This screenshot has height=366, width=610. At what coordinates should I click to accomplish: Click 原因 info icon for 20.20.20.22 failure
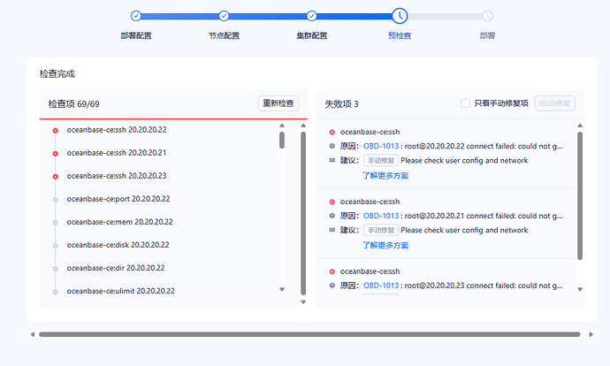tap(332, 146)
